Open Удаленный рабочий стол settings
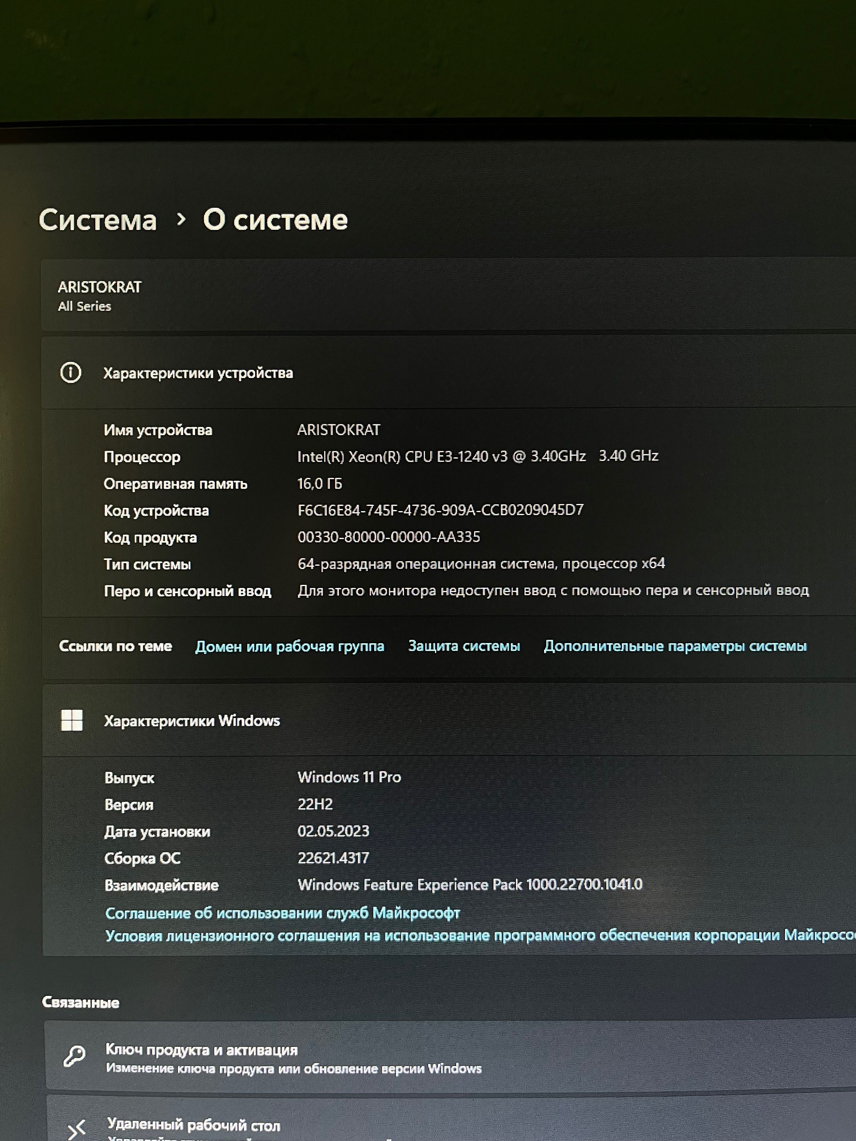856x1141 pixels. 451,1118
